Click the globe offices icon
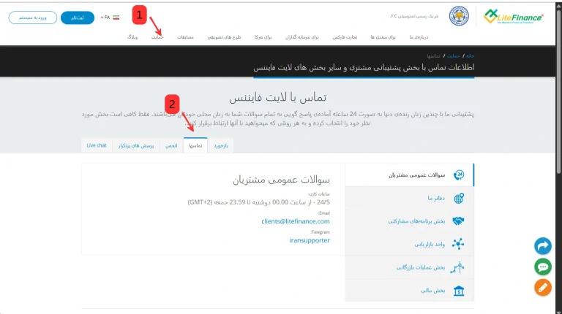The width and height of the screenshot is (562, 314). (x=459, y=198)
